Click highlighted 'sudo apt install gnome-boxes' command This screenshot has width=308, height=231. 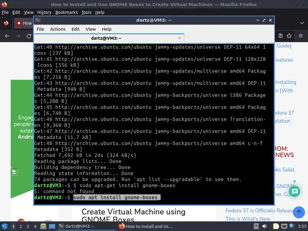pyautogui.click(x=117, y=197)
